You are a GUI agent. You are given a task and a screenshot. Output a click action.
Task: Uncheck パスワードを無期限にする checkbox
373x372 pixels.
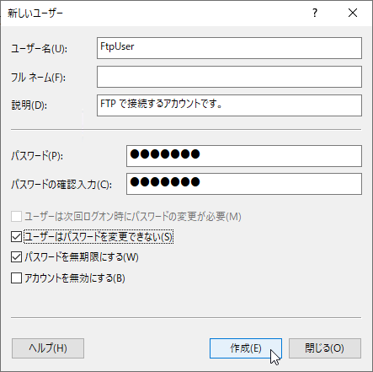tap(16, 257)
